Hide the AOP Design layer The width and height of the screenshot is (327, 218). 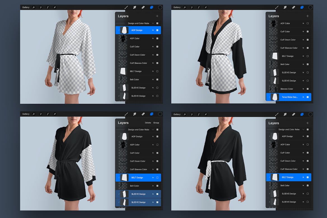tap(157, 30)
